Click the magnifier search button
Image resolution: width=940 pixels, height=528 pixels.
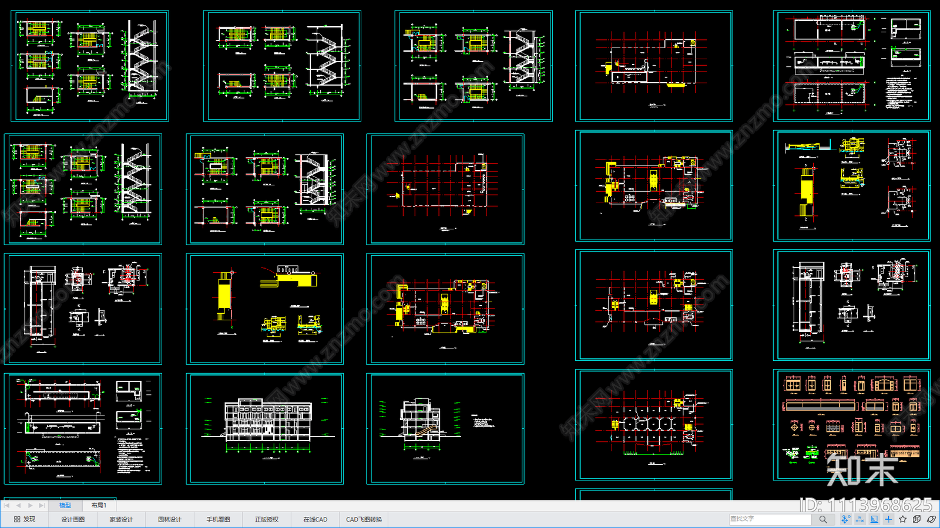[x=823, y=519]
